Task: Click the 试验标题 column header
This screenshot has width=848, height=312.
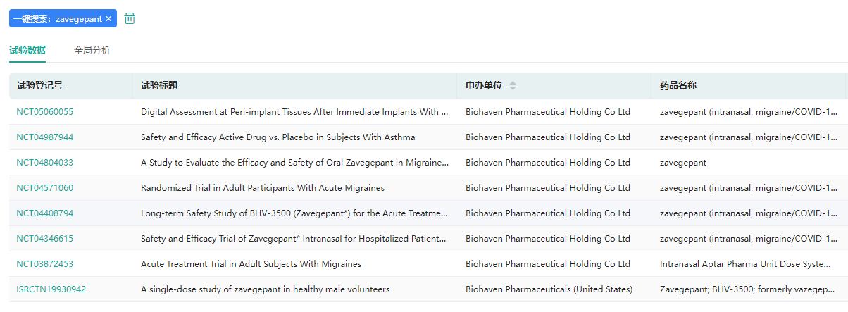Action: pos(159,86)
